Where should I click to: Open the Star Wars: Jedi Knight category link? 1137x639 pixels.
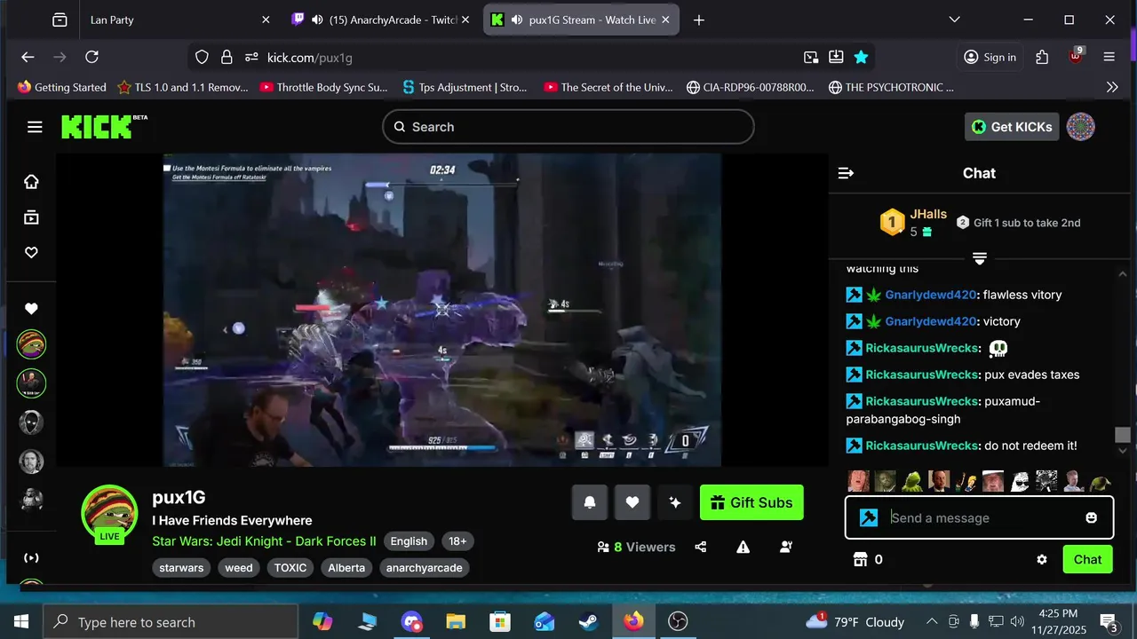pos(265,541)
